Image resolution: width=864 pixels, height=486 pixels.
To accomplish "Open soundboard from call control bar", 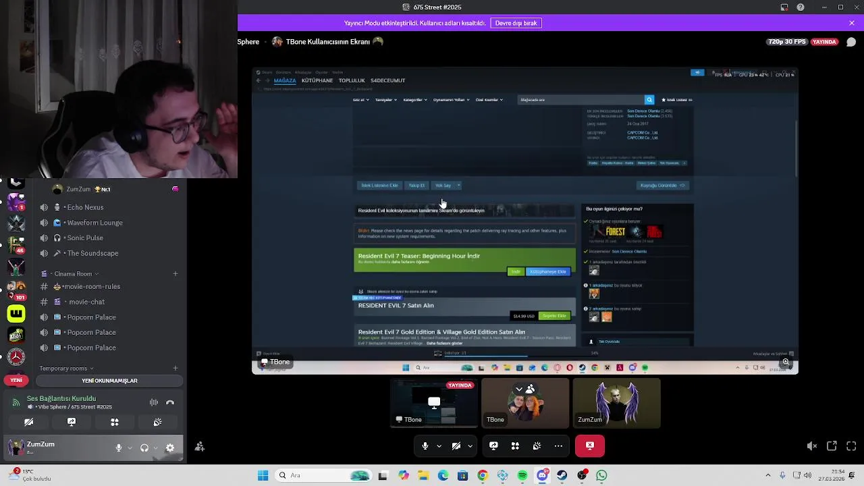I will 537,446.
